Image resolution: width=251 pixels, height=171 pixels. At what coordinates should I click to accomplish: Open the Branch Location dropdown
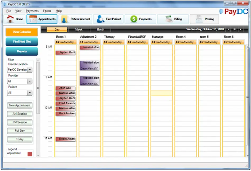click(30, 70)
